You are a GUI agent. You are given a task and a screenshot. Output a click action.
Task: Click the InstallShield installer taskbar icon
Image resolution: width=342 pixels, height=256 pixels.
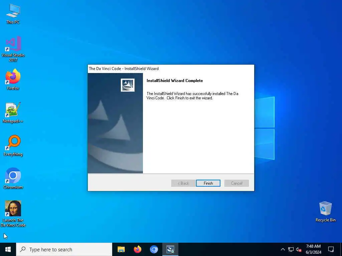click(x=170, y=249)
